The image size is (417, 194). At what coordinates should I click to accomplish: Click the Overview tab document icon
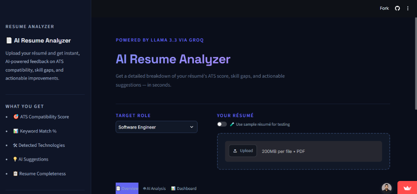(118, 188)
